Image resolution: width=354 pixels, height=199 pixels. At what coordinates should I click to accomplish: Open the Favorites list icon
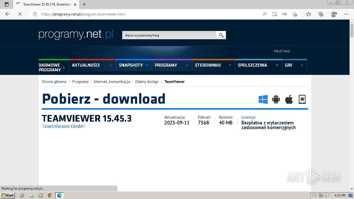click(309, 14)
